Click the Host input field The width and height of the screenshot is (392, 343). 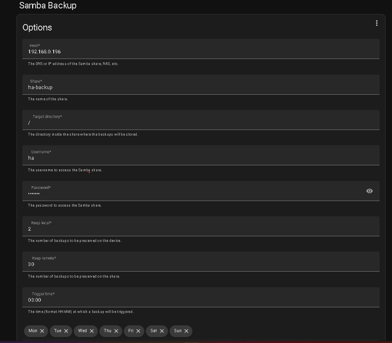click(200, 52)
